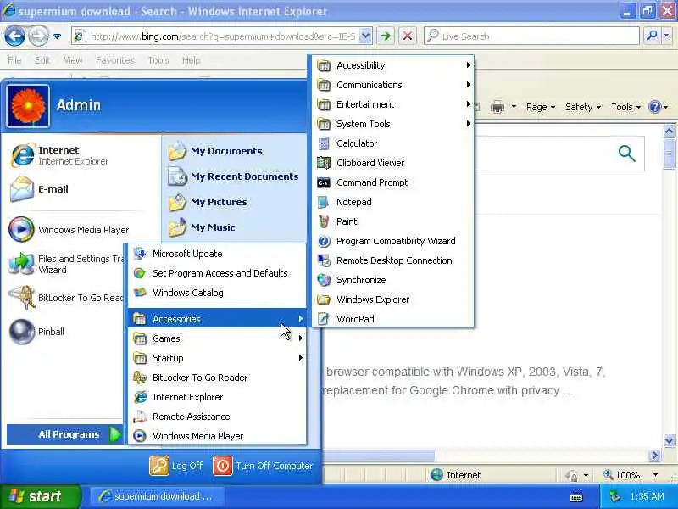This screenshot has height=509, width=678.
Task: Open the Help menu in the menu bar
Action: point(192,60)
